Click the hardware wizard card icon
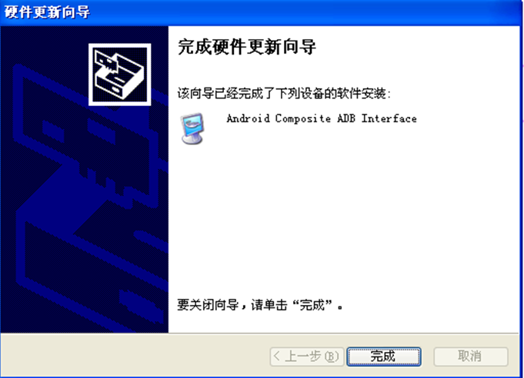This screenshot has width=524, height=378. point(119,75)
